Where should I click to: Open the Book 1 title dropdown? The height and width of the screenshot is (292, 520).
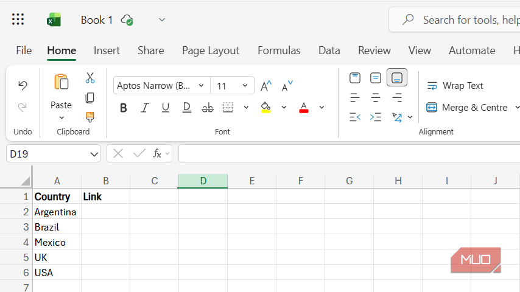(162, 20)
